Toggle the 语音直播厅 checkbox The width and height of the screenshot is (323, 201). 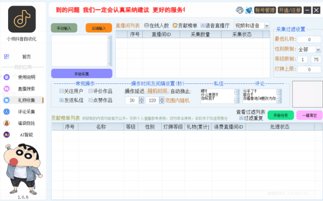(203, 26)
